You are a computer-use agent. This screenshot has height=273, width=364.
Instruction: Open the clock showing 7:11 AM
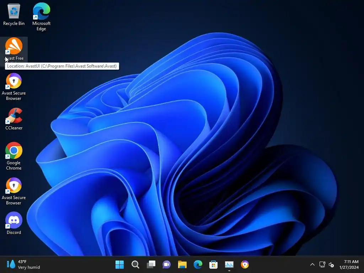click(349, 264)
